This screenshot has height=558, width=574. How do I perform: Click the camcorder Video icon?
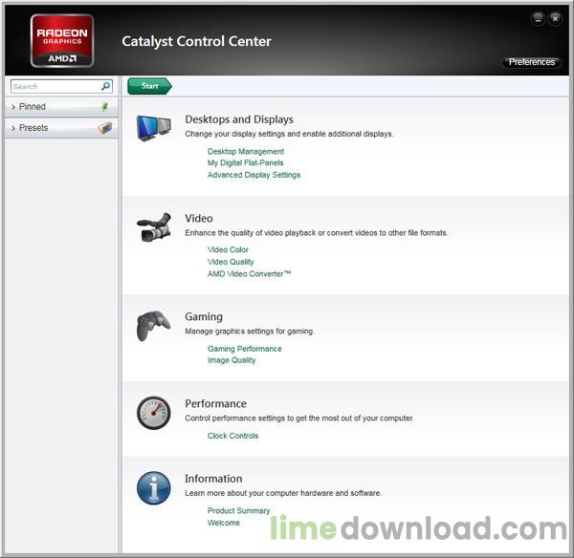point(153,227)
